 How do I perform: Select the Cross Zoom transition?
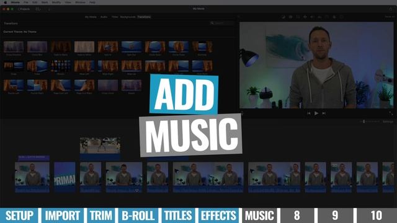[108, 85]
